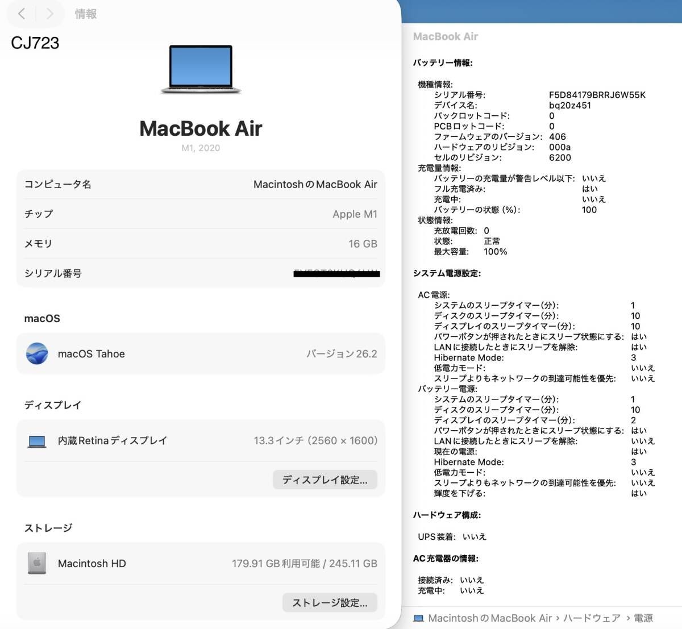Click the macOS Tahoe logo icon
Screen dimensions: 682x629
[x=37, y=353]
